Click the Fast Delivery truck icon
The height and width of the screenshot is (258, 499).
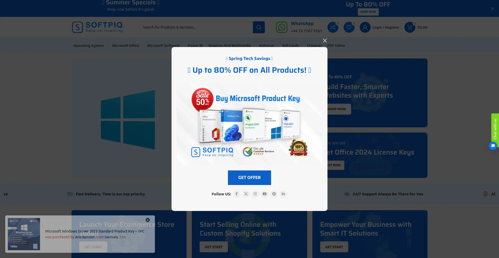(70, 194)
